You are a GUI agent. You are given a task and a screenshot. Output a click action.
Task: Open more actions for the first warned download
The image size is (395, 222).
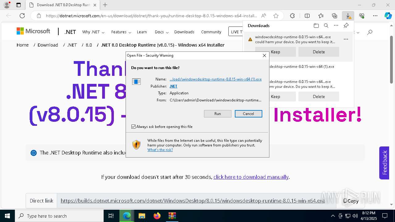tap(346, 39)
